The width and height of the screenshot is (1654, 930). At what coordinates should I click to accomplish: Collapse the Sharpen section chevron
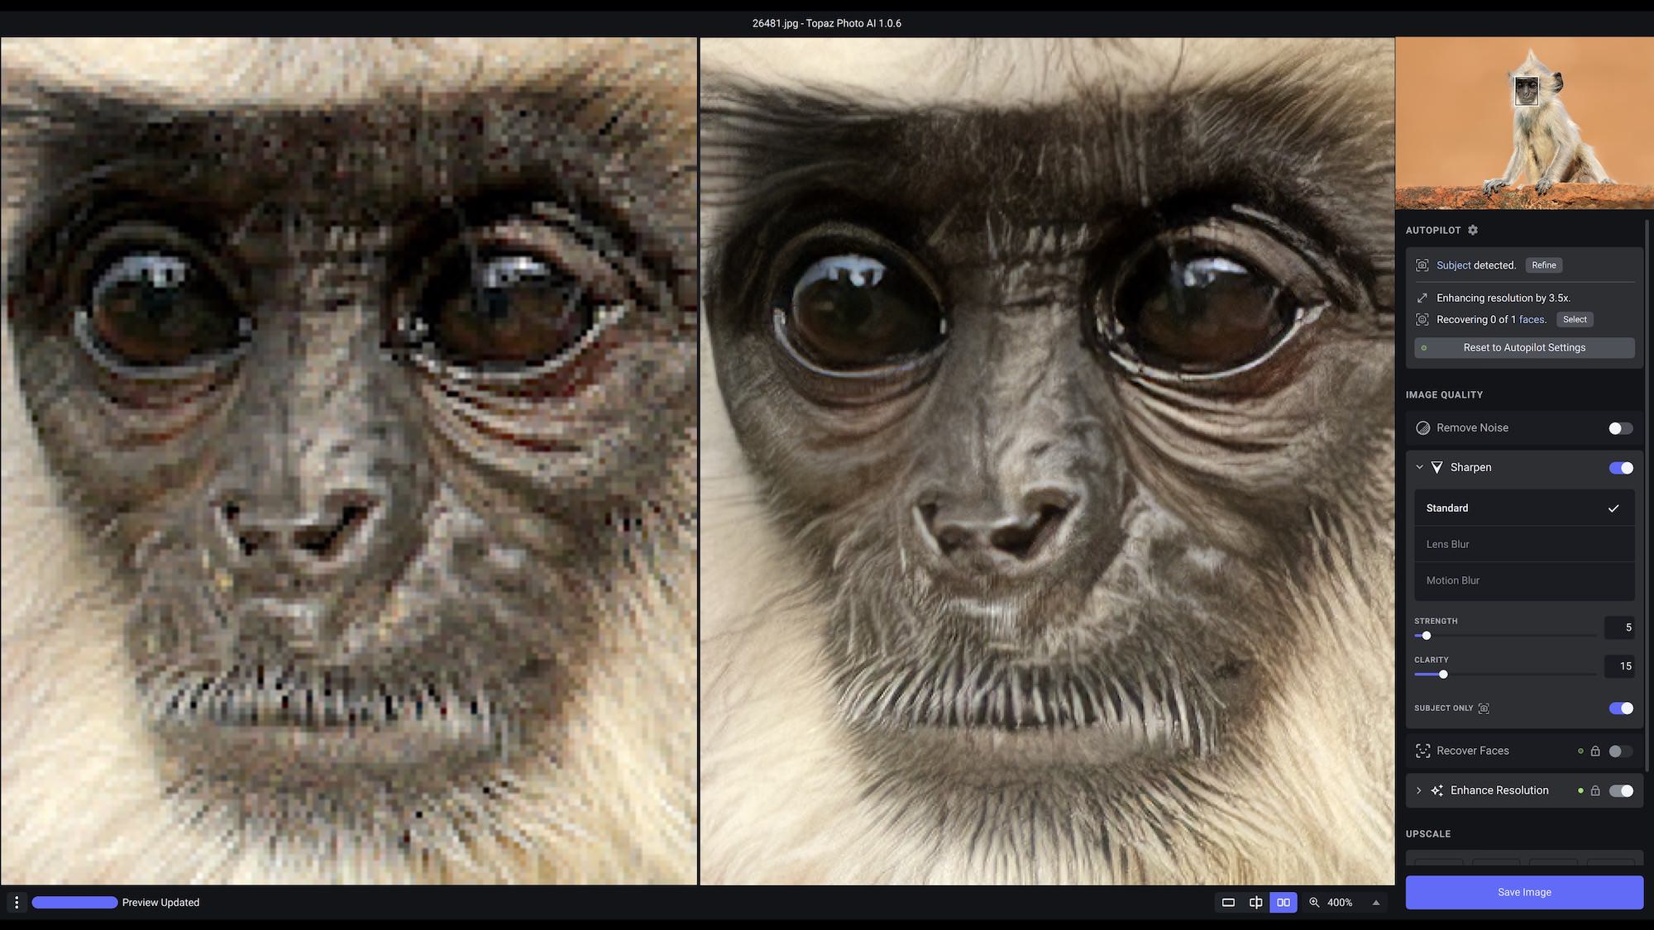[x=1419, y=468]
